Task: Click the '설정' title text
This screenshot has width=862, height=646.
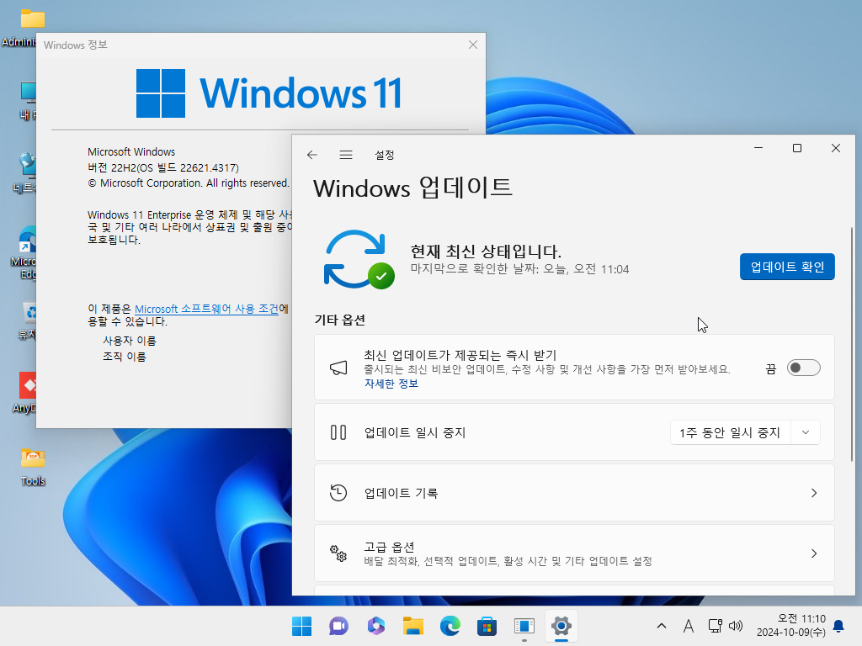Action: [384, 155]
